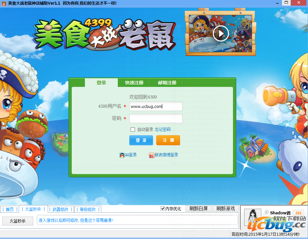
Task: Click the orange 注册 button
Action: click(168, 140)
